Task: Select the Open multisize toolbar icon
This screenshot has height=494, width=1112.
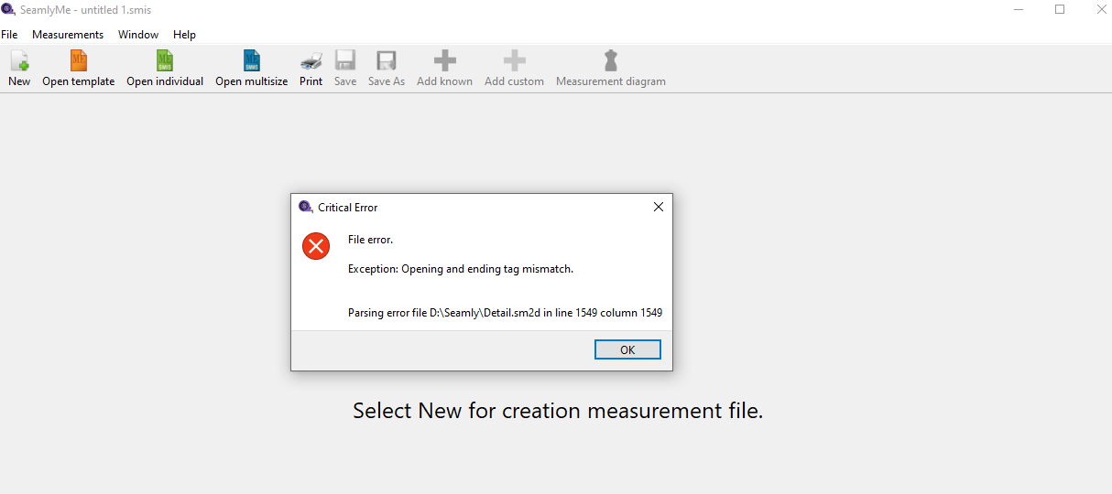Action: pos(251,62)
